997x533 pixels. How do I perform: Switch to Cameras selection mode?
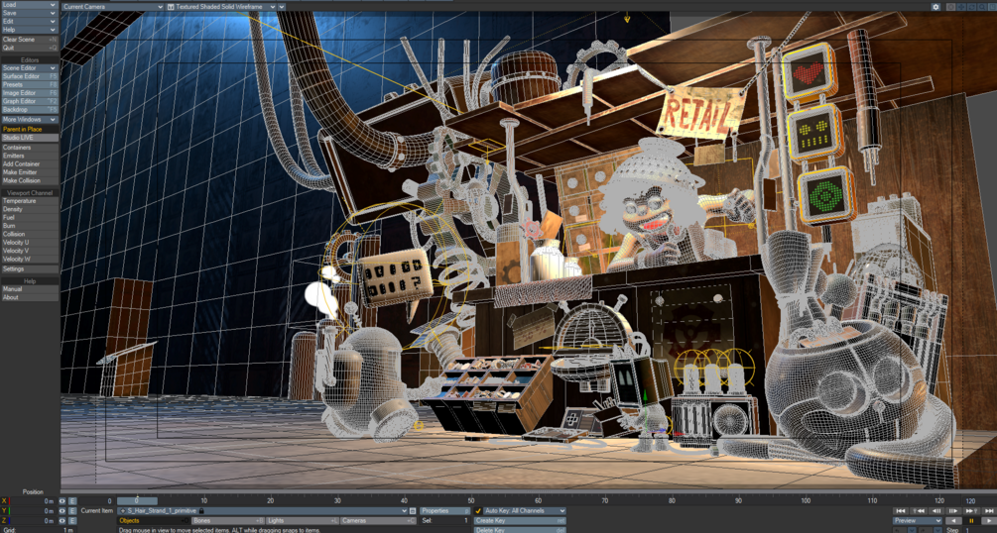tap(376, 521)
